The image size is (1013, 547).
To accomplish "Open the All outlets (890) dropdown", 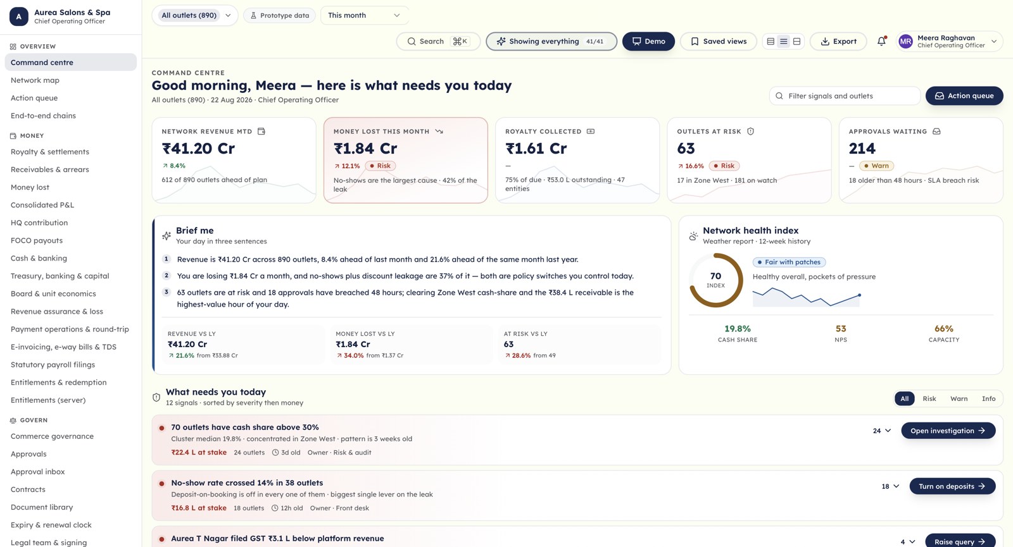I will (x=195, y=15).
